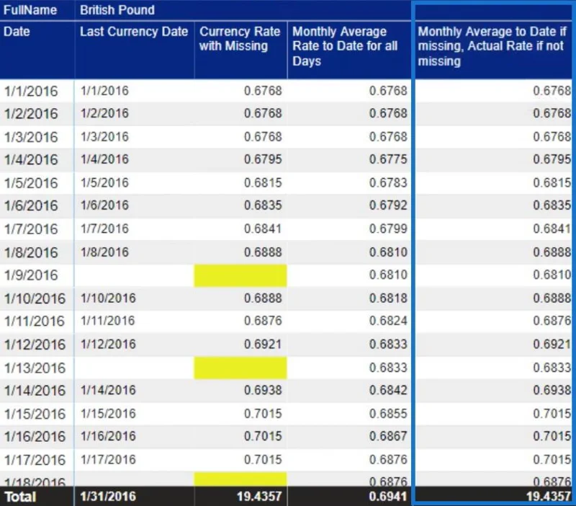Select monthly average 0.6818
Screen dimensions: 576x506
(388, 298)
